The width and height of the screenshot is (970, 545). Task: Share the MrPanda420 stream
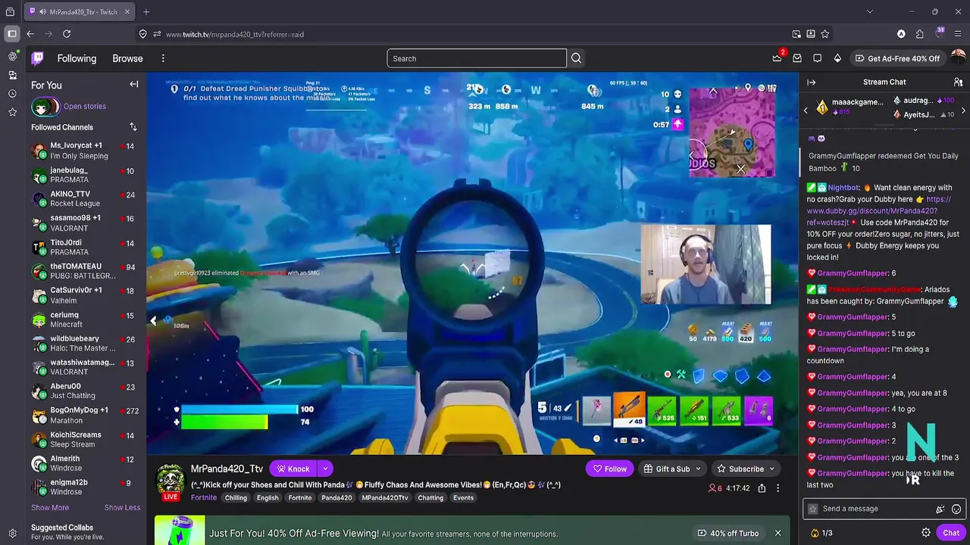[x=762, y=488]
